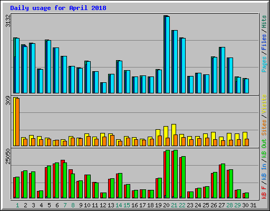Click day 22 on the x-axis
270x211 pixels.
pyautogui.click(x=182, y=205)
